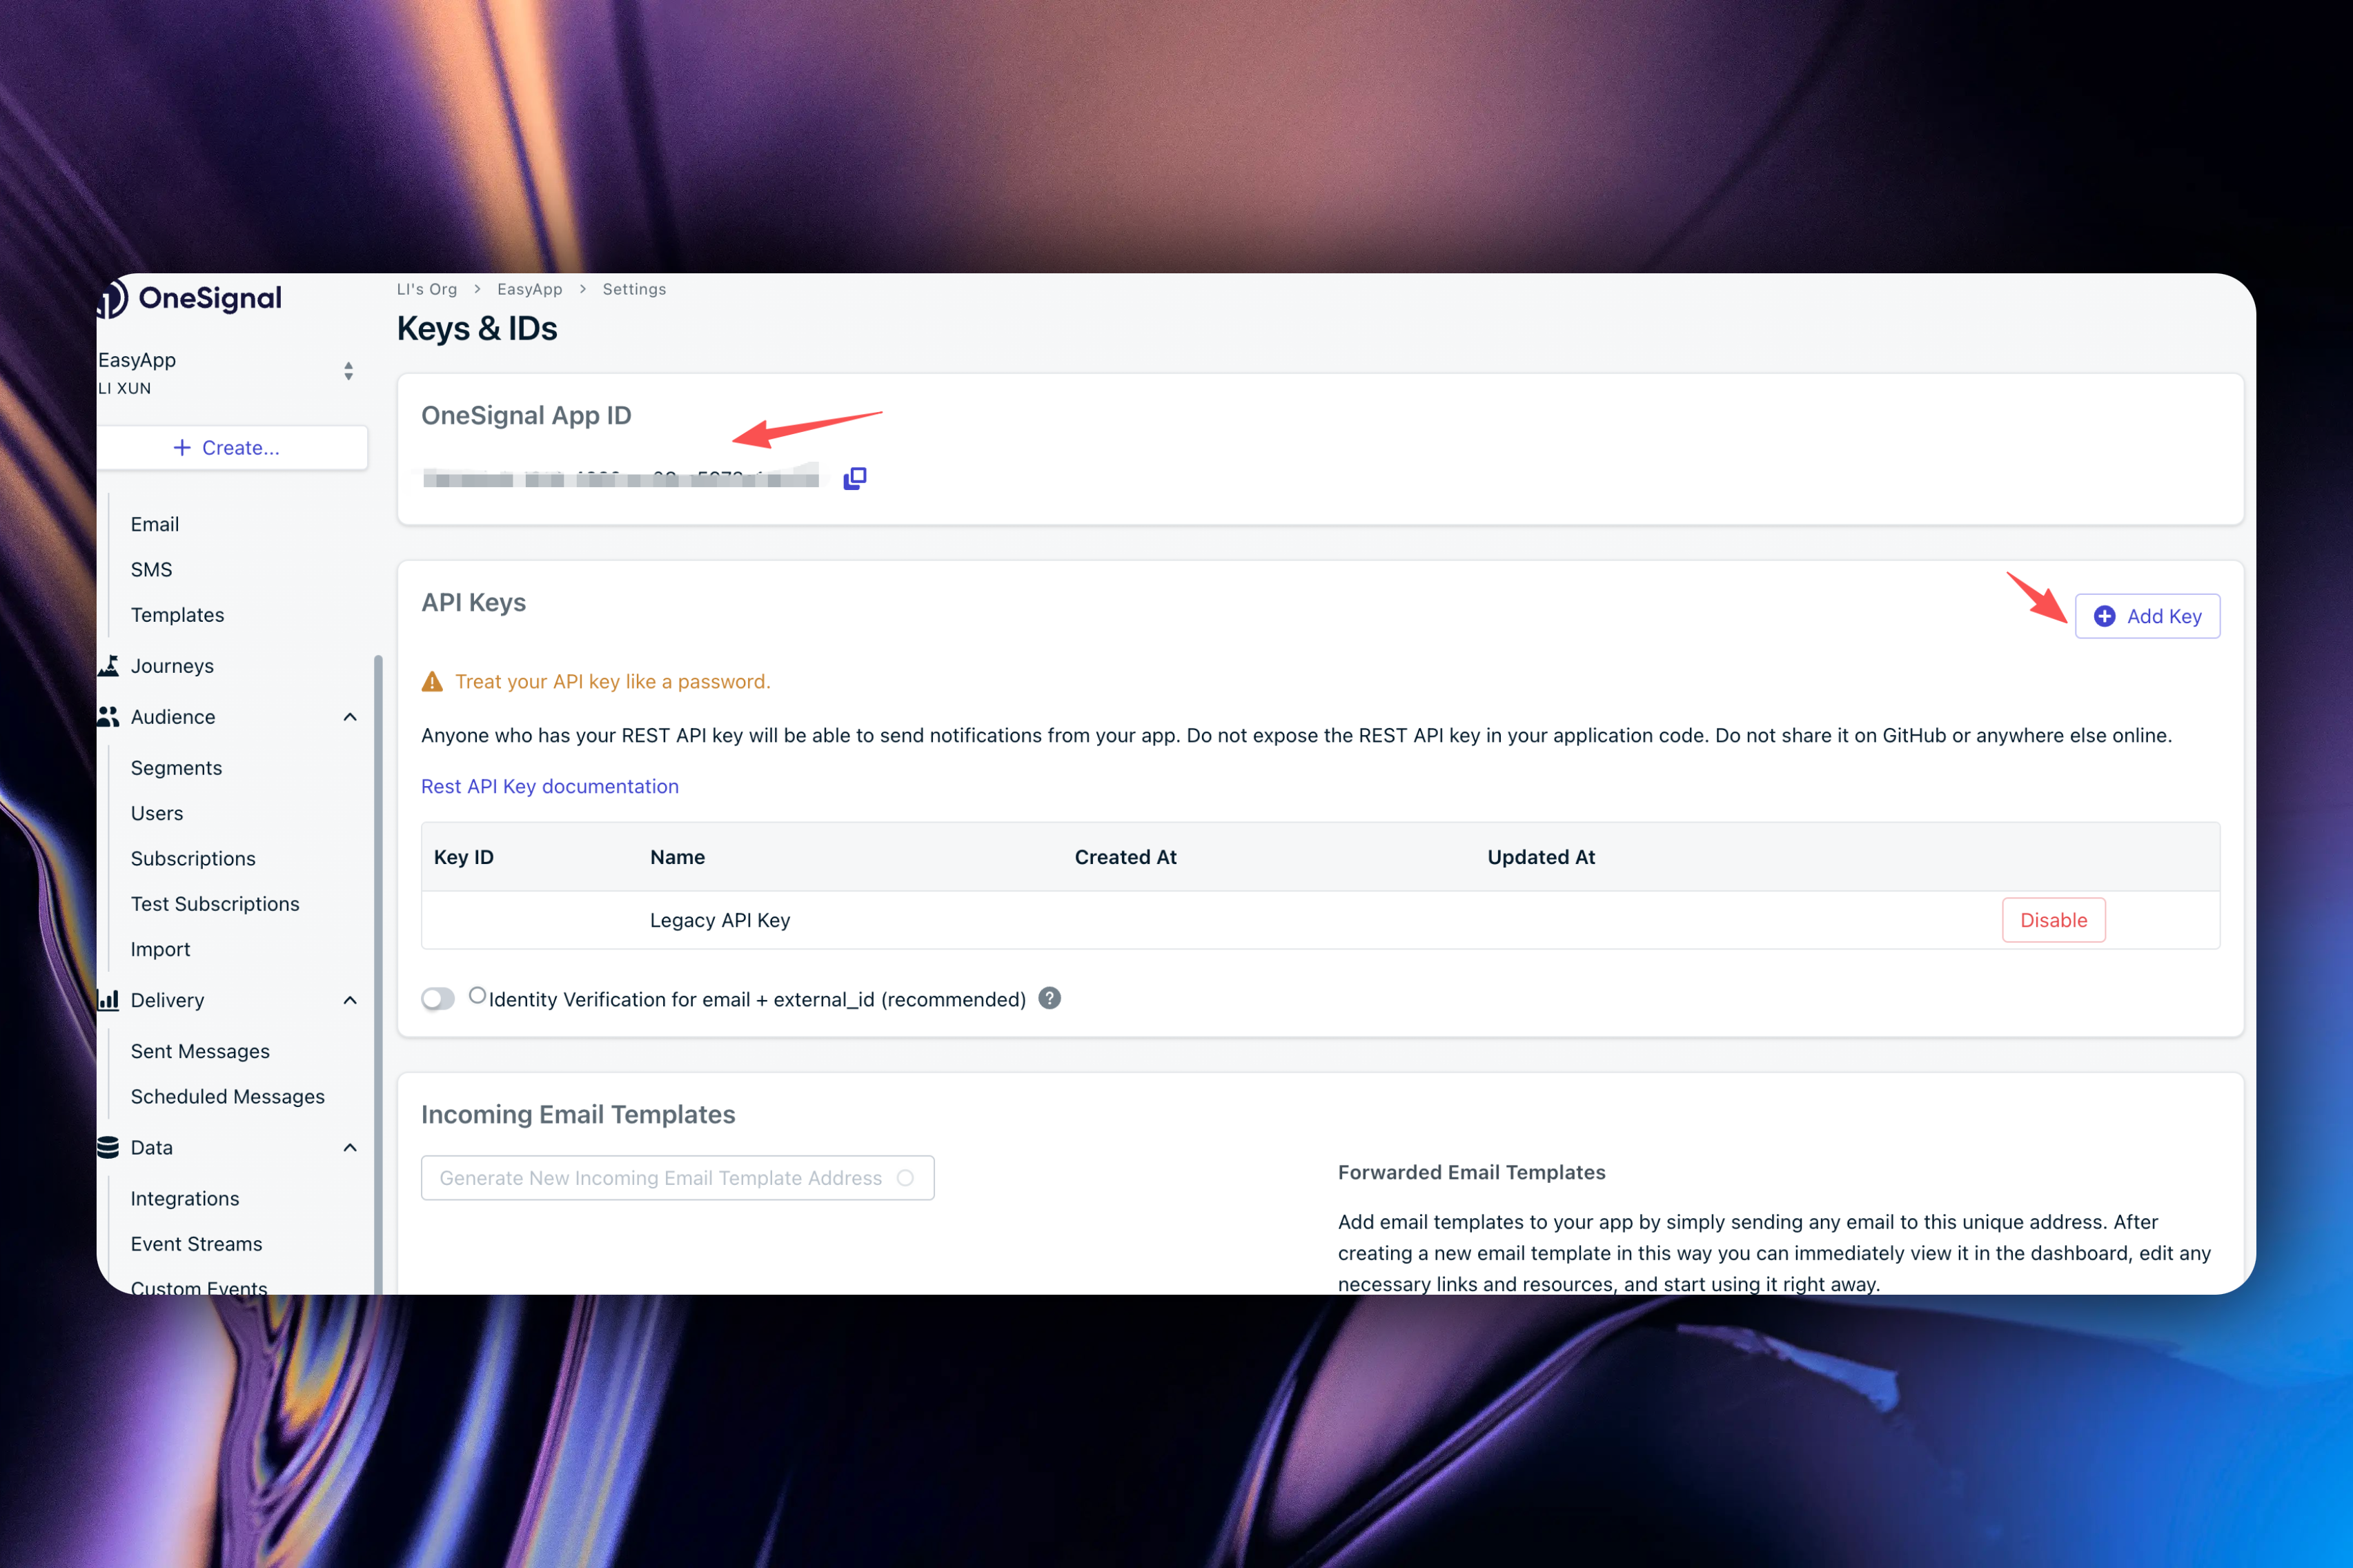Click the Audience people icon
Viewport: 2353px width, 1568px height.
(109, 716)
